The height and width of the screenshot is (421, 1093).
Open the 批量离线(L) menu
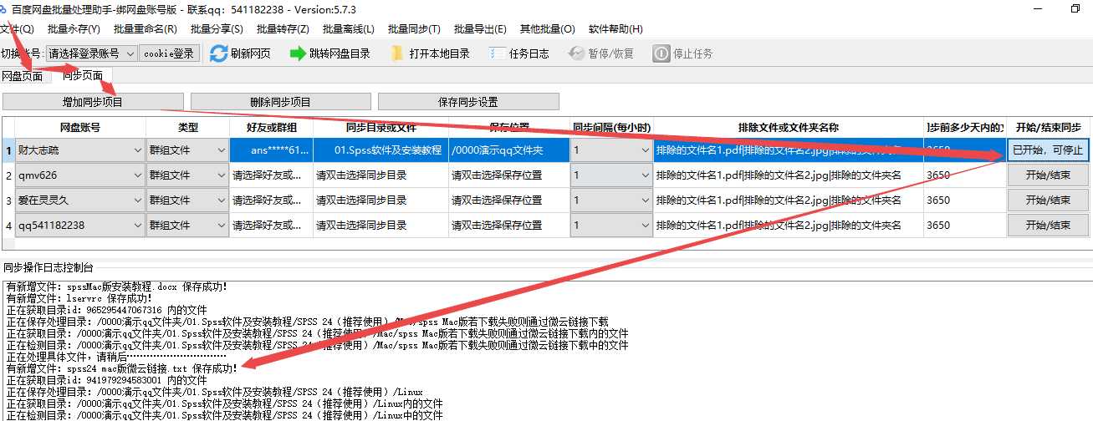348,29
